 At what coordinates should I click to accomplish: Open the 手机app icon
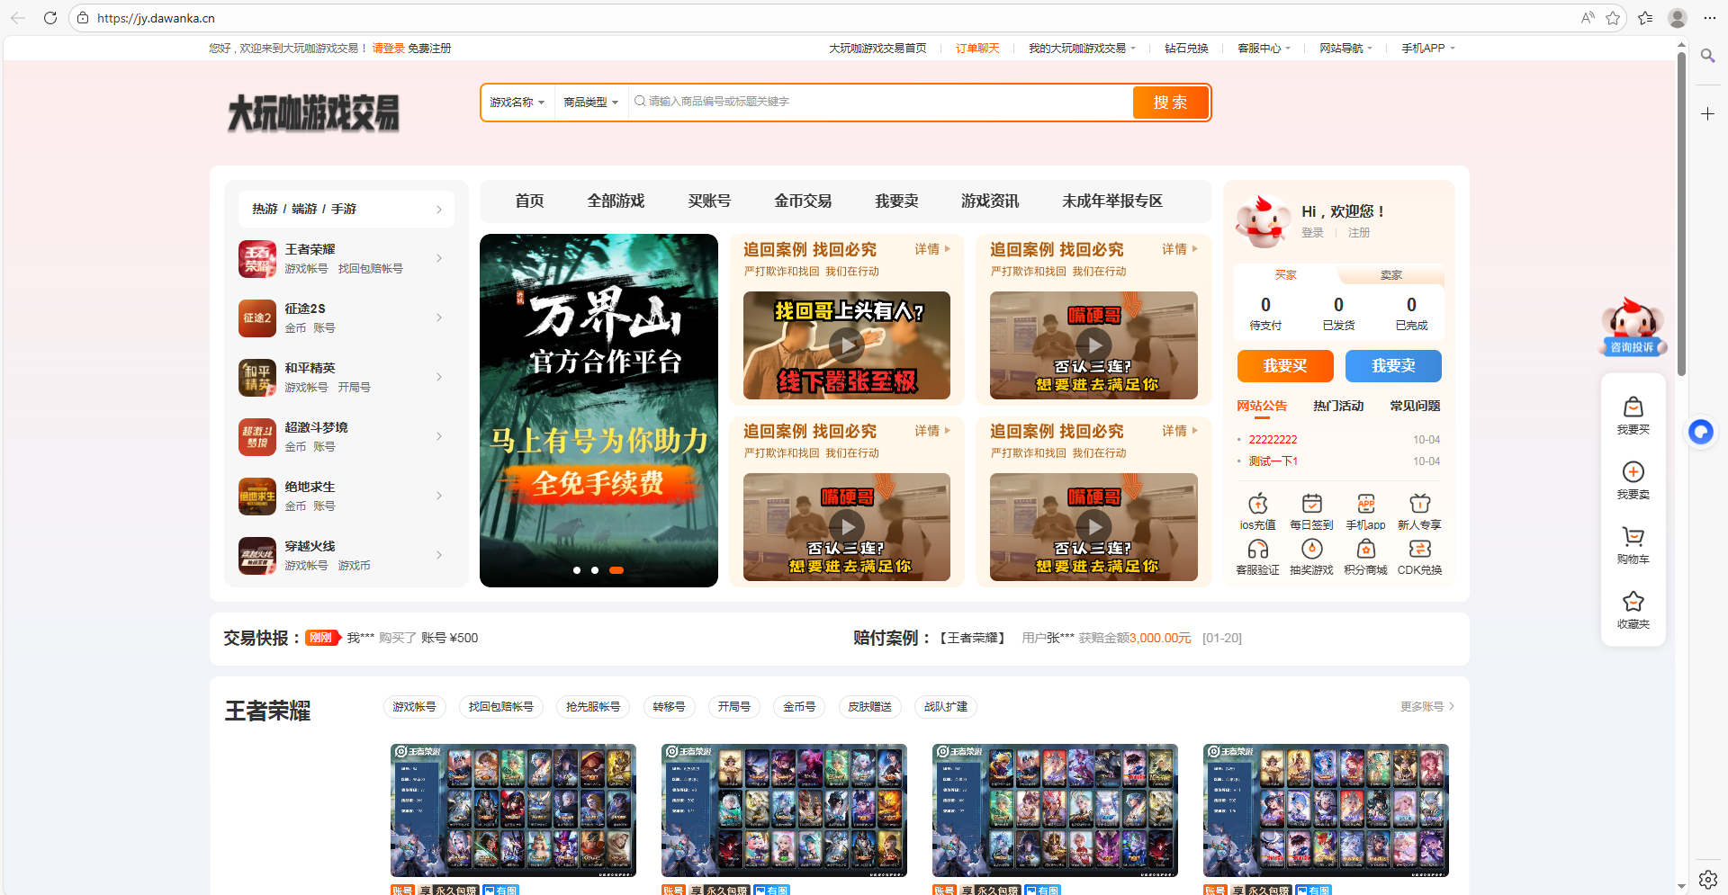1365,511
